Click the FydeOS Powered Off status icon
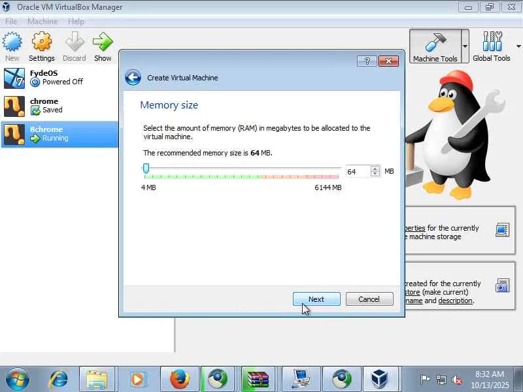This screenshot has width=523, height=392. pyautogui.click(x=35, y=82)
